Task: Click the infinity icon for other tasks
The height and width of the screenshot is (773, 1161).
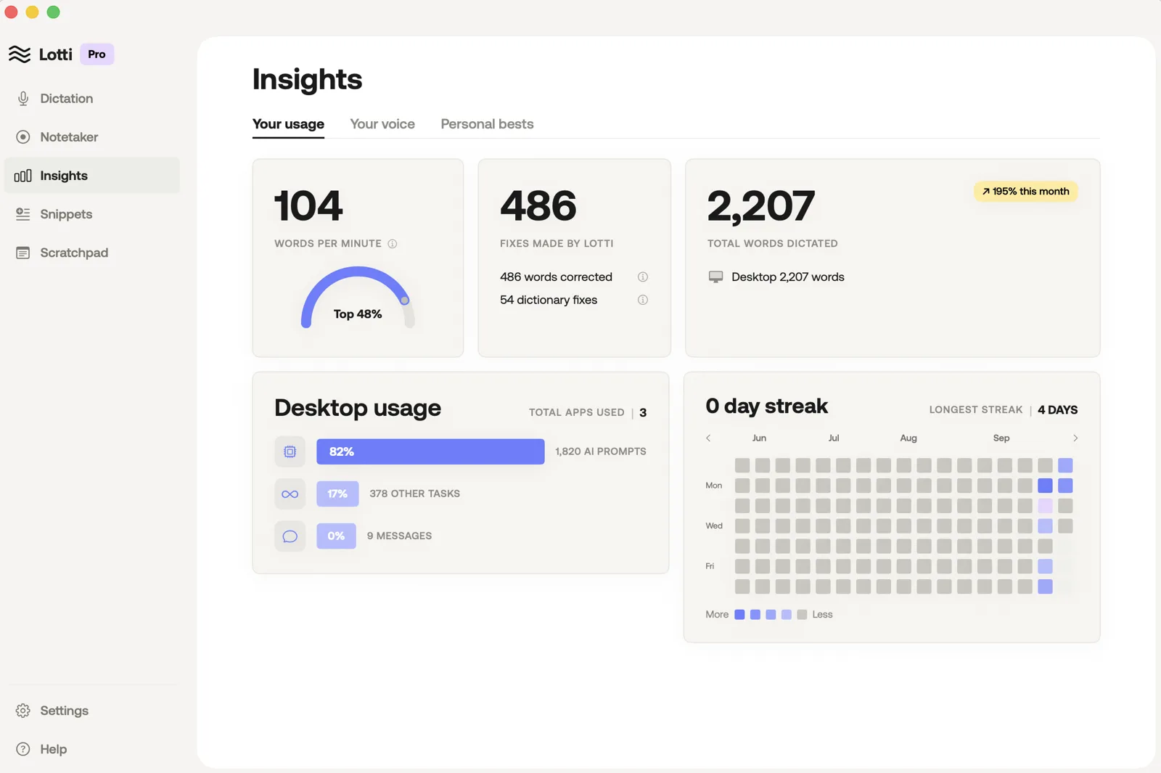Action: pyautogui.click(x=290, y=494)
